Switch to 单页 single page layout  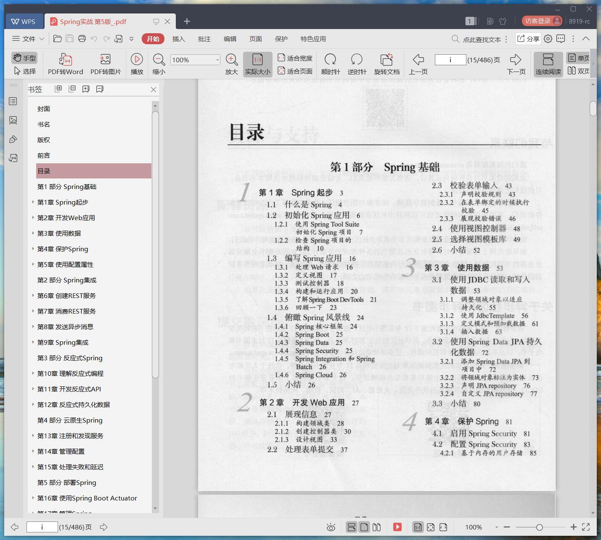coord(578,58)
